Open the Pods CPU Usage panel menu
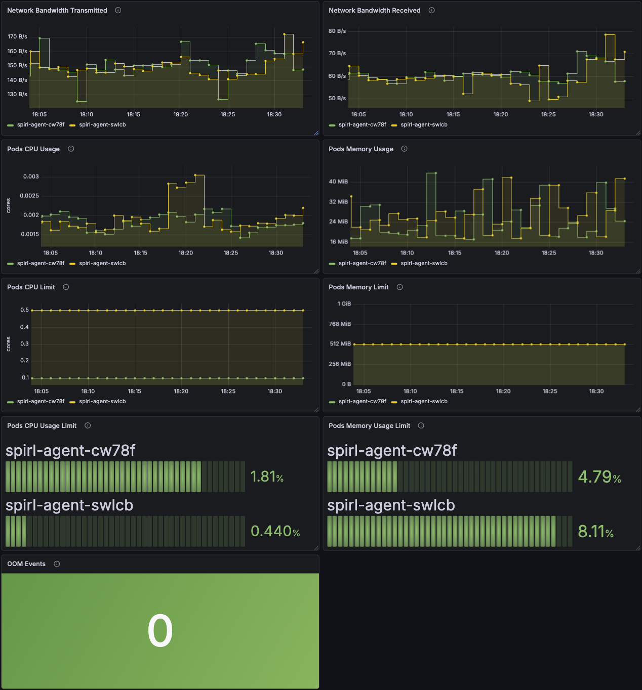The image size is (642, 690). (33, 149)
